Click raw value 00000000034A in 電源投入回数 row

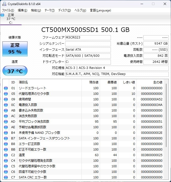[152, 105]
